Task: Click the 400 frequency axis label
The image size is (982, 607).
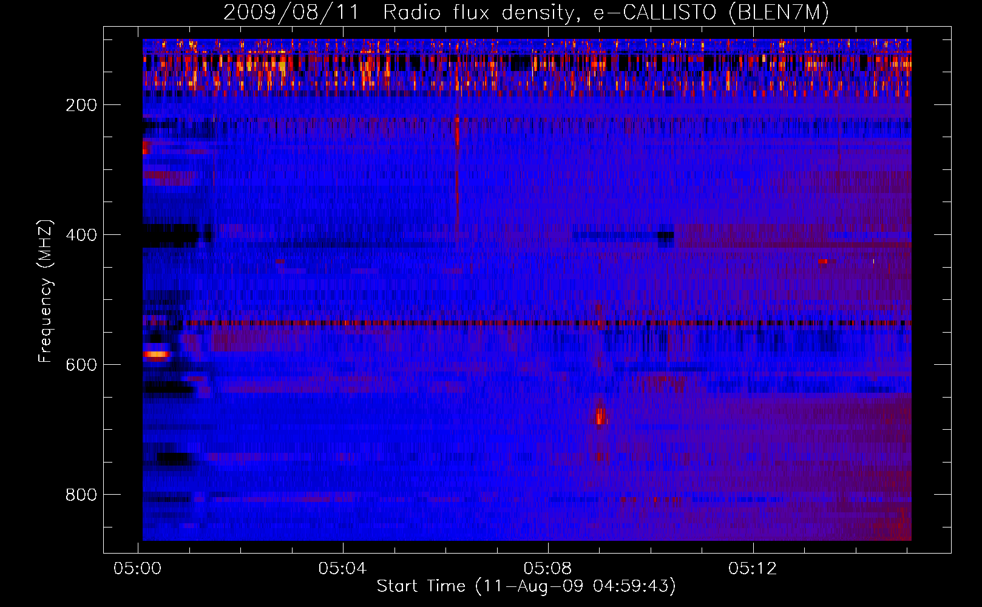Action: click(81, 235)
